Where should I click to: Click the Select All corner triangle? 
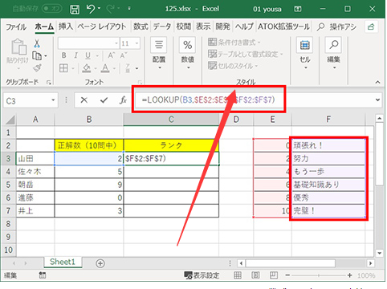(x=10, y=120)
